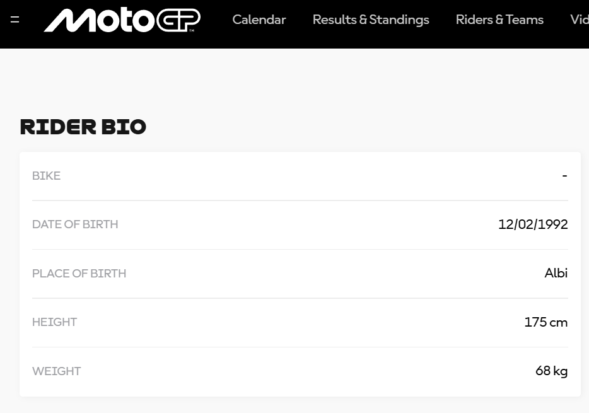Click the RIDER BIO heading

click(83, 127)
